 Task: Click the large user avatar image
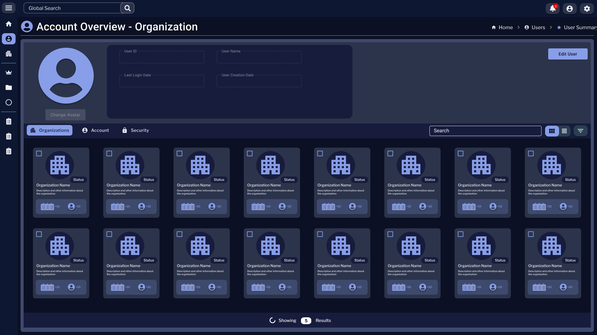(66, 76)
